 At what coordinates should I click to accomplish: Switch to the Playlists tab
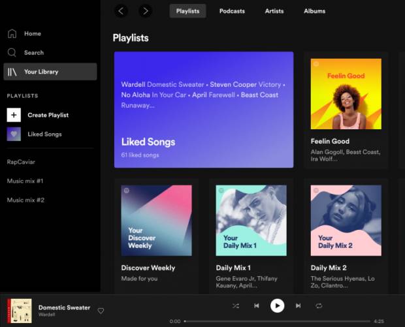pos(187,11)
